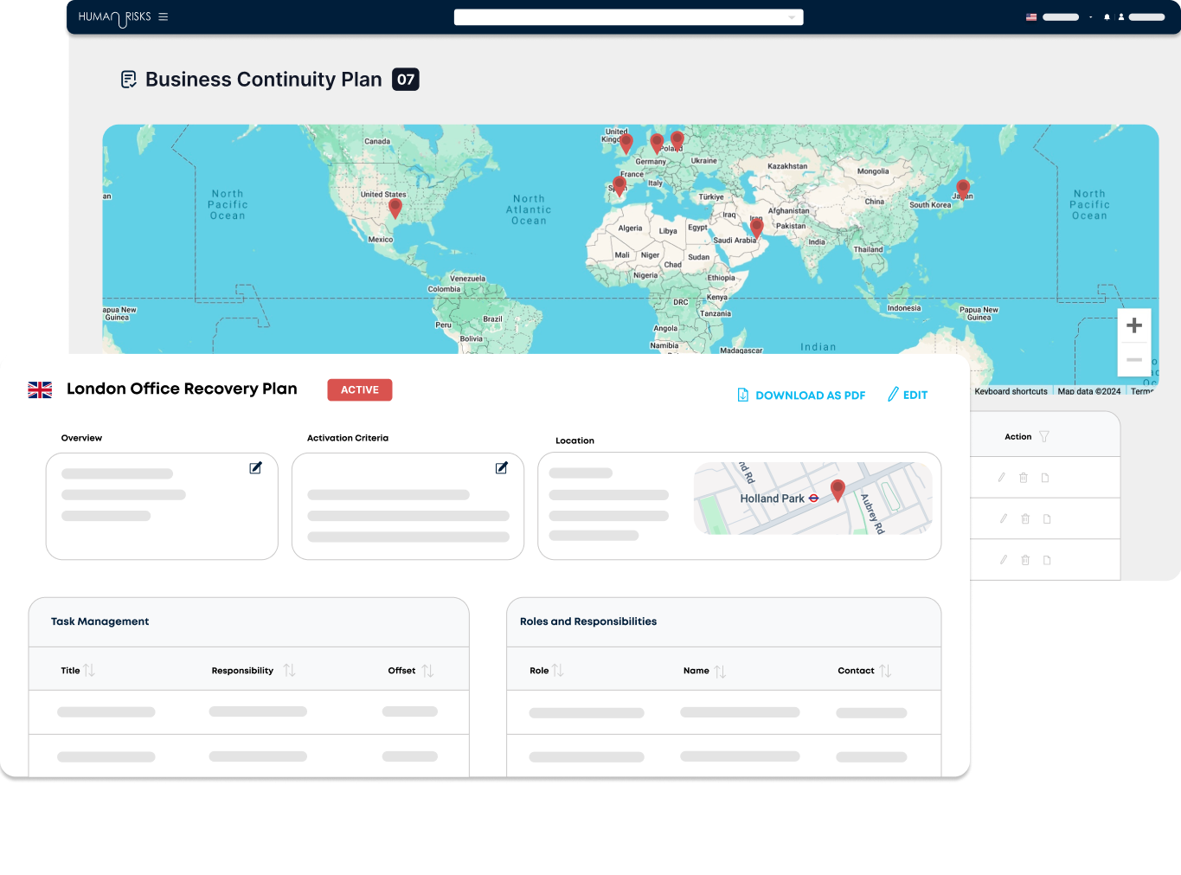Expand the top search dropdown field
This screenshot has width=1181, height=875.
628,17
